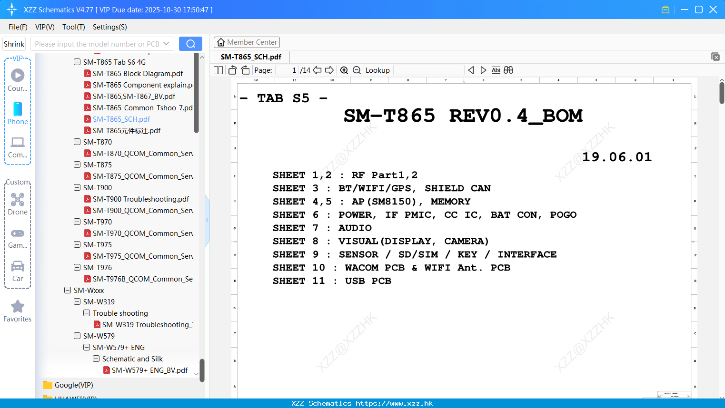Screen dimensions: 725x408
Task: Open the VIP(V) menu
Action: (x=45, y=27)
